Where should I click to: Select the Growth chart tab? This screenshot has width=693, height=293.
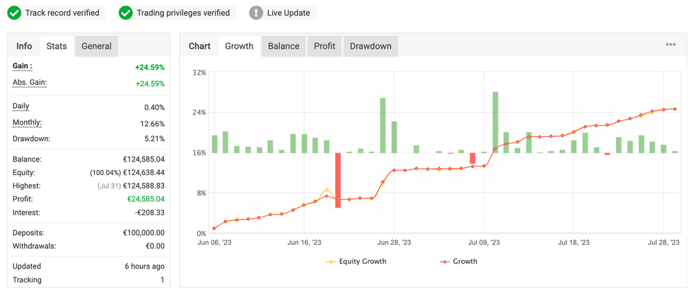click(239, 46)
